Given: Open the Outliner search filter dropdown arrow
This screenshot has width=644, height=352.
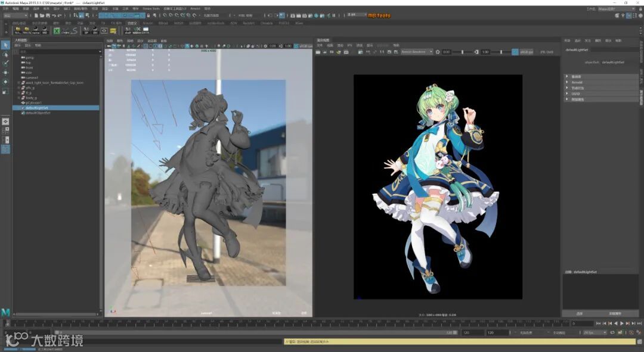Looking at the screenshot, I should point(100,52).
